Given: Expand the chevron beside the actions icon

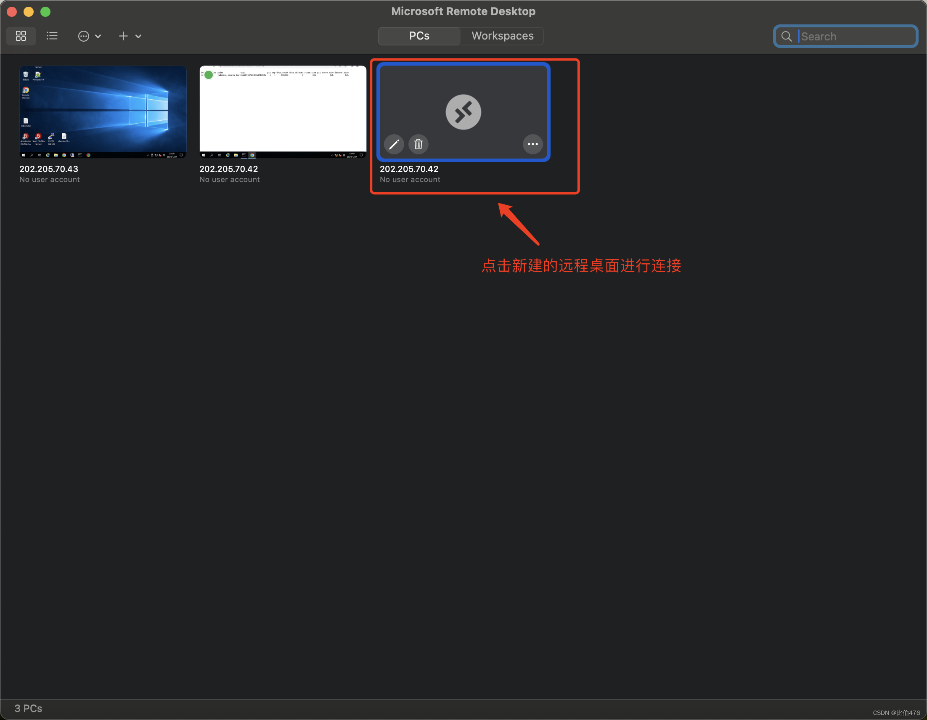Looking at the screenshot, I should pos(98,37).
